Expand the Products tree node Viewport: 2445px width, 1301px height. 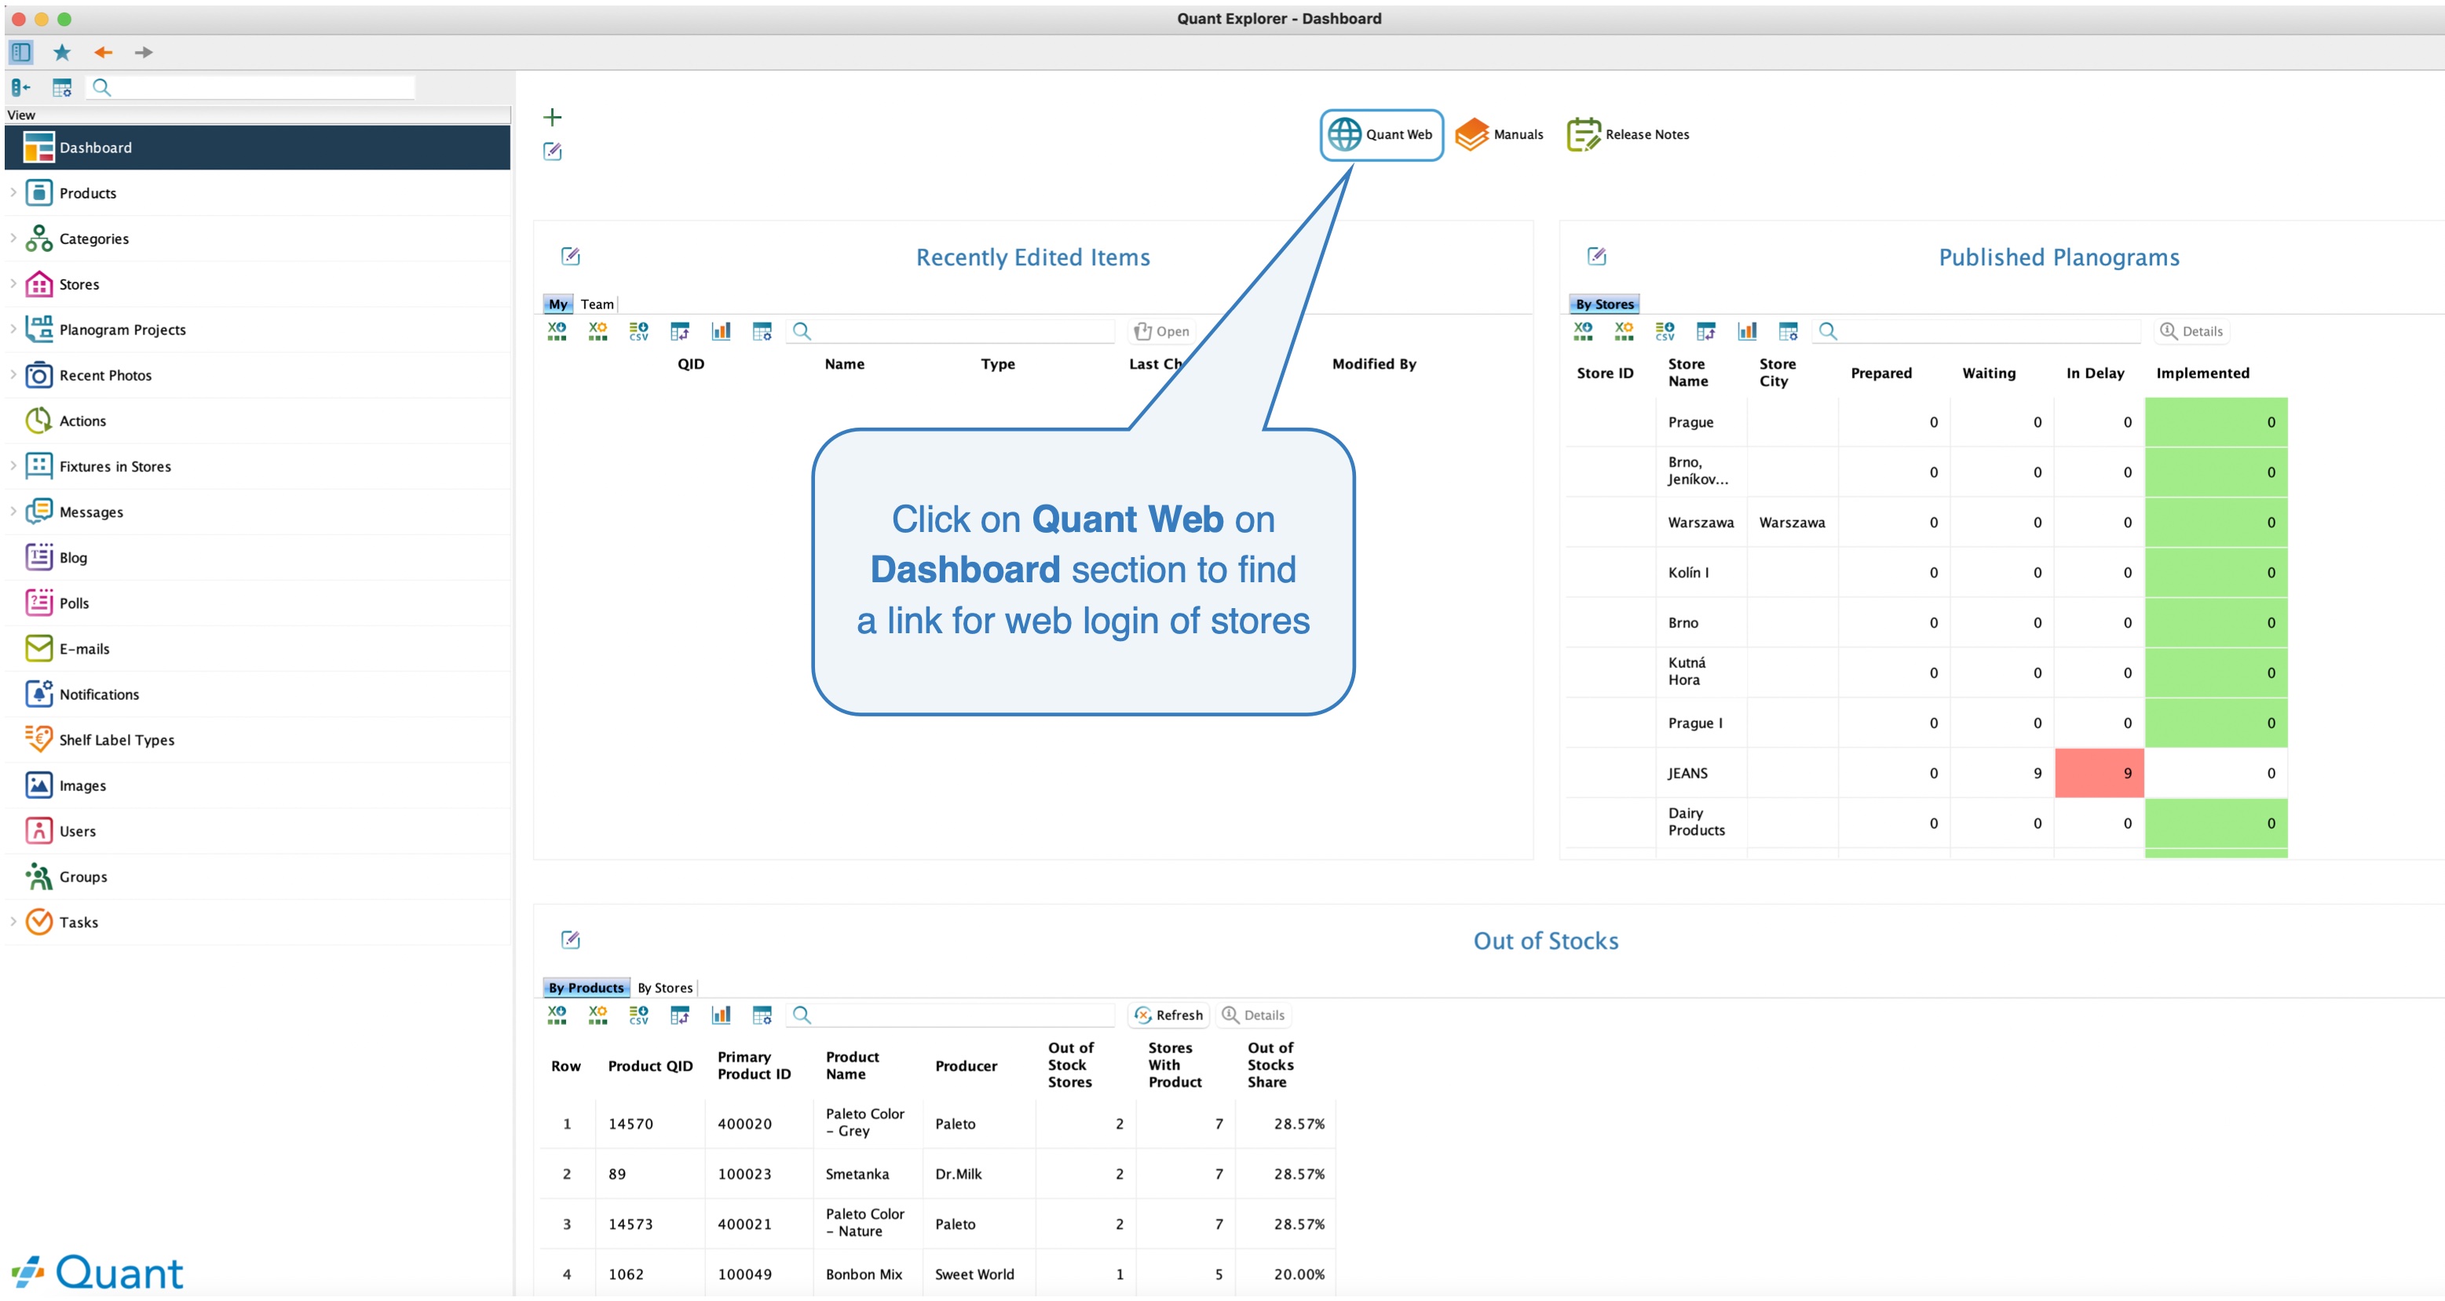[x=13, y=192]
